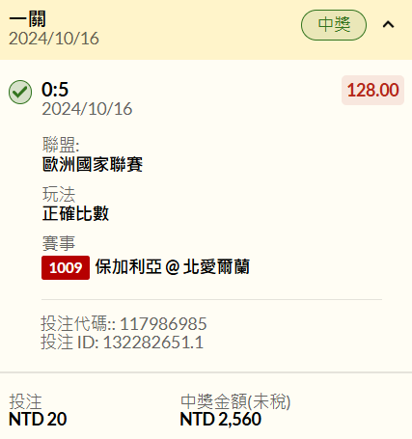The width and height of the screenshot is (412, 439).
Task: Click the NTD 2,560 winning amount
Action: [x=221, y=420]
